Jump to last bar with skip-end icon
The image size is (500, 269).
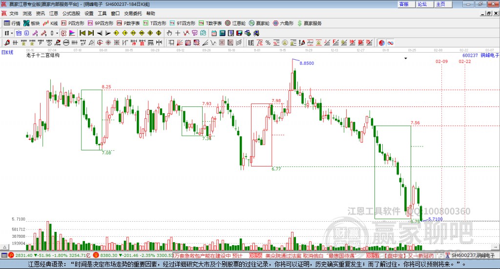pos(91,33)
